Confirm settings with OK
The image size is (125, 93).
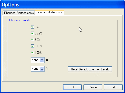72,87
